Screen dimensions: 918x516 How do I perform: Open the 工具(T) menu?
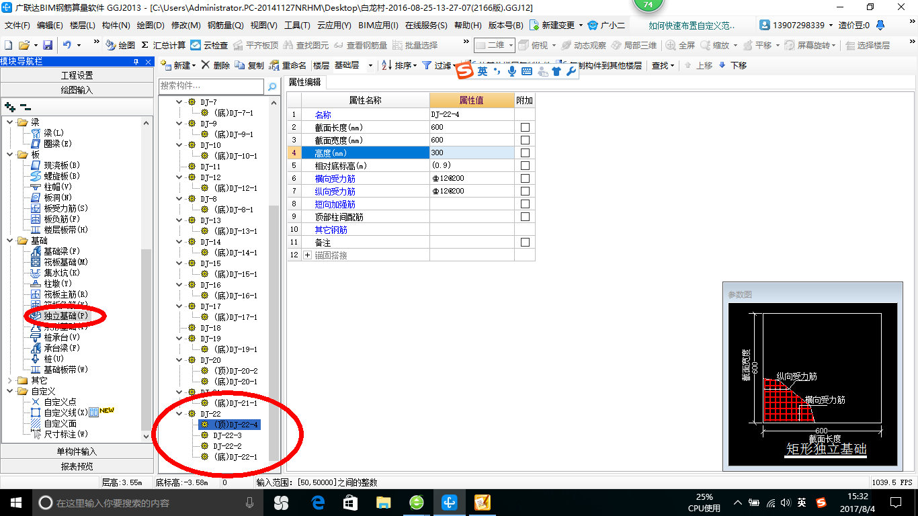tap(297, 25)
